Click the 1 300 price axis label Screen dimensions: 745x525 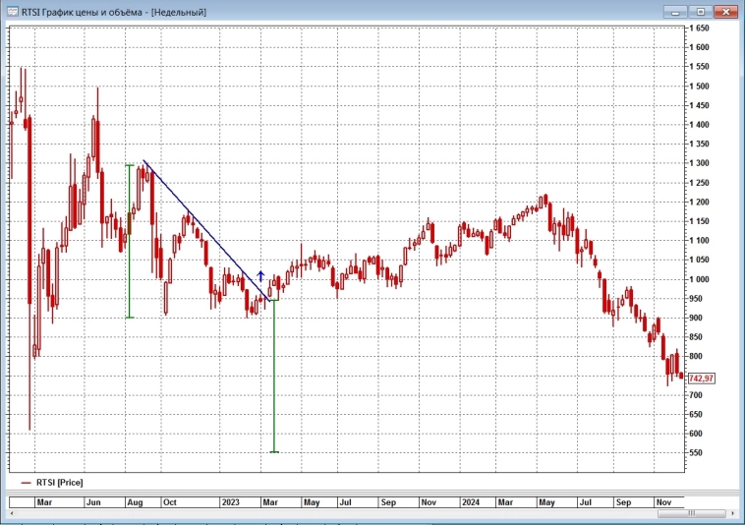(699, 163)
